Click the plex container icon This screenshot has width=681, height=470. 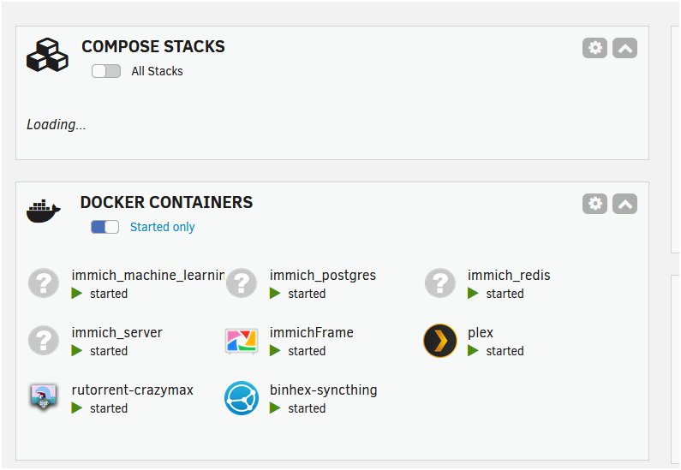440,341
